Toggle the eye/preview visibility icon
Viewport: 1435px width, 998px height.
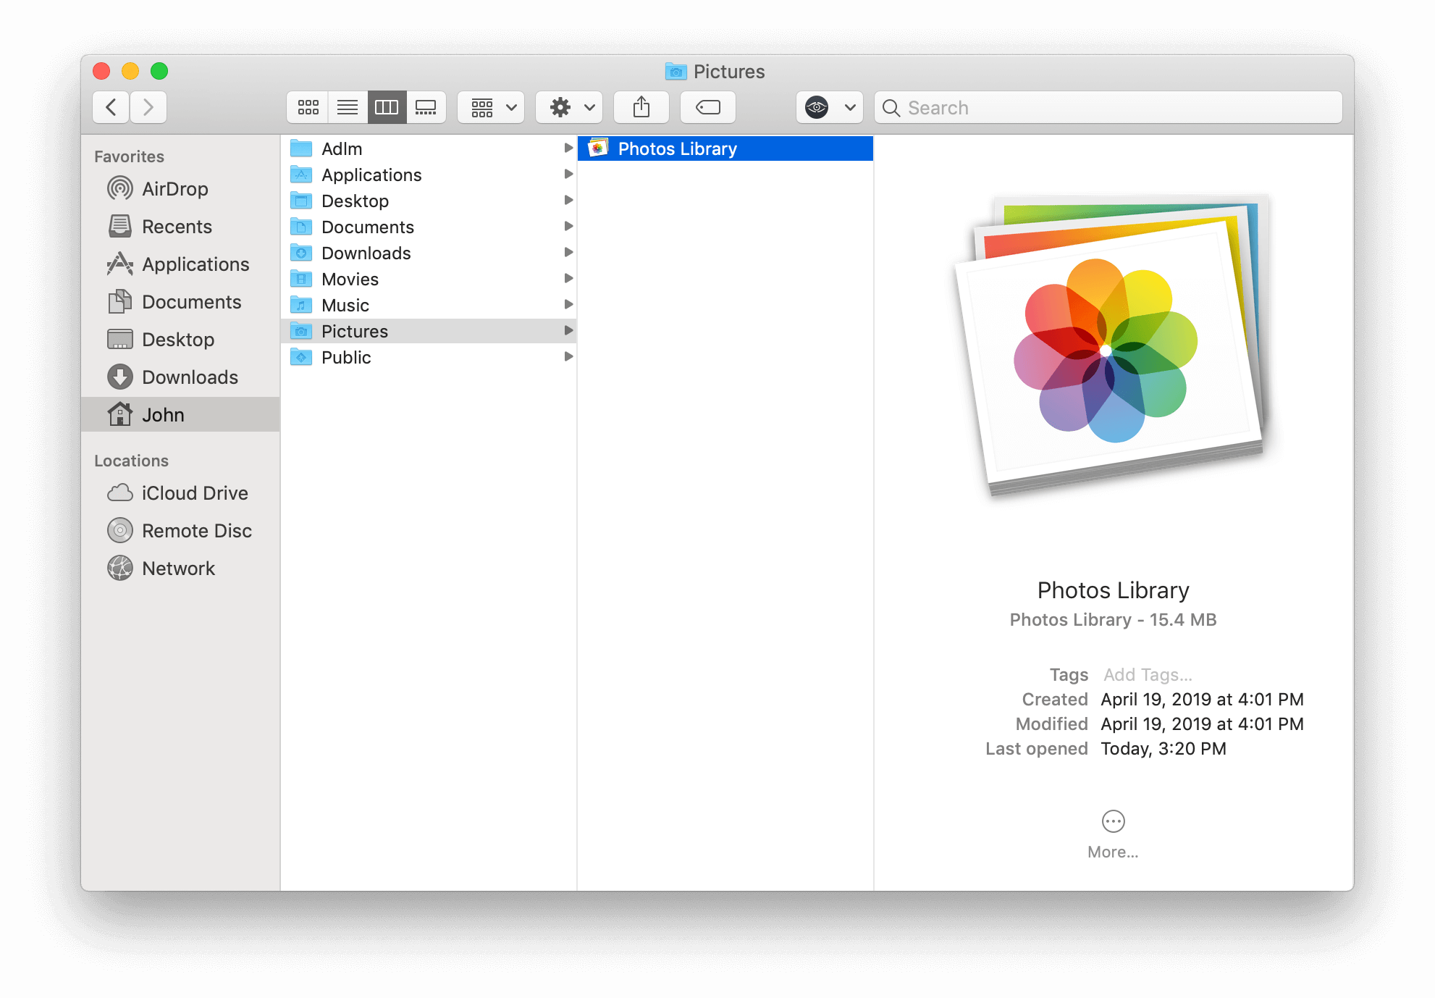pyautogui.click(x=818, y=106)
